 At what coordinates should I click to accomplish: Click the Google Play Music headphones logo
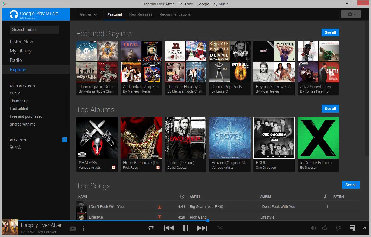(x=14, y=15)
